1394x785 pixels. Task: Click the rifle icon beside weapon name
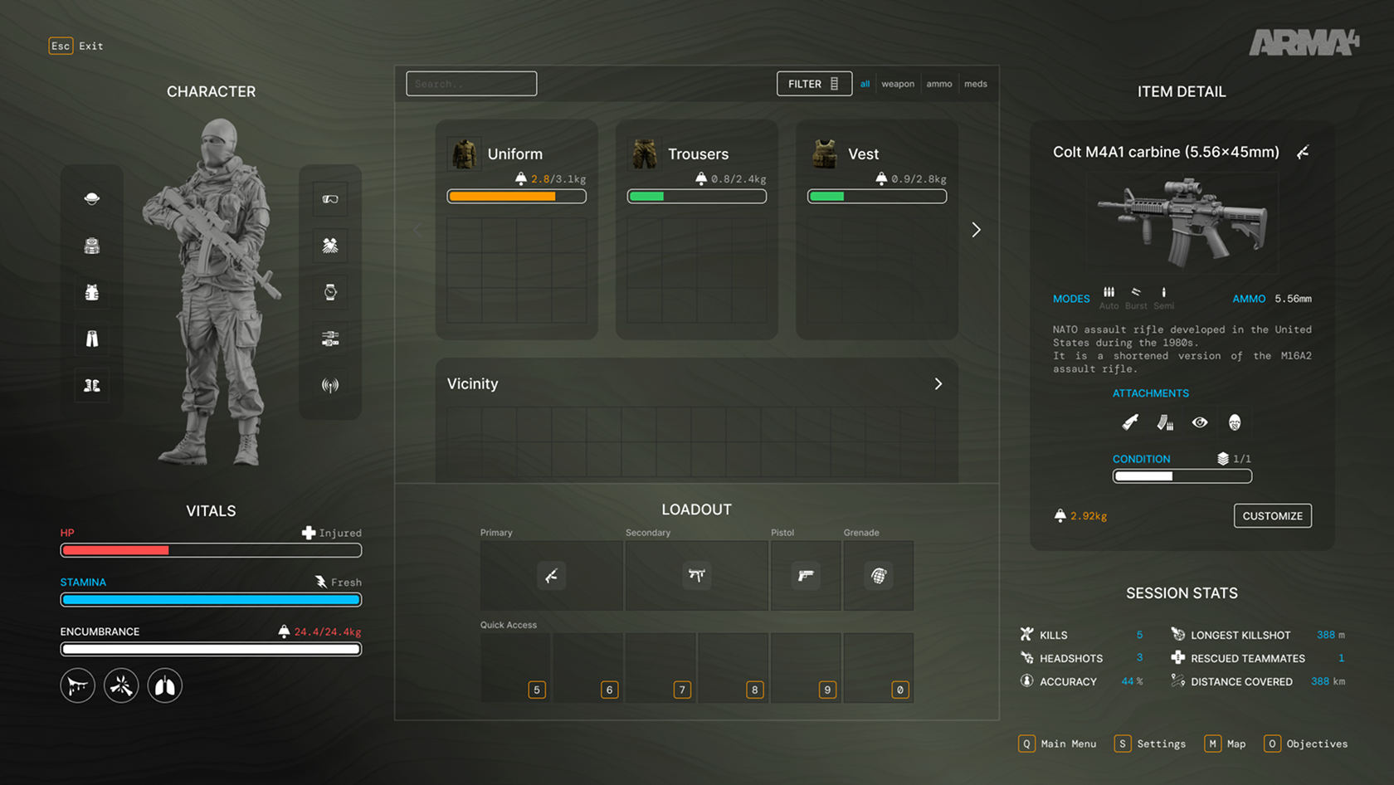[x=1304, y=152]
